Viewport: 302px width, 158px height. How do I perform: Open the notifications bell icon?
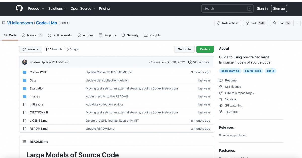click(219, 23)
